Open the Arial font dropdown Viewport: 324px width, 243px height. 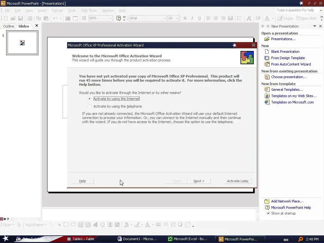pos(165,18)
